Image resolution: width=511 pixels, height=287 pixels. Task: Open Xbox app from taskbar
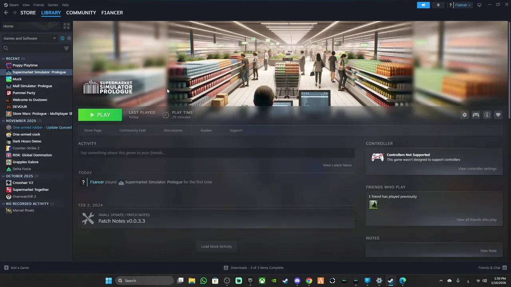262,281
